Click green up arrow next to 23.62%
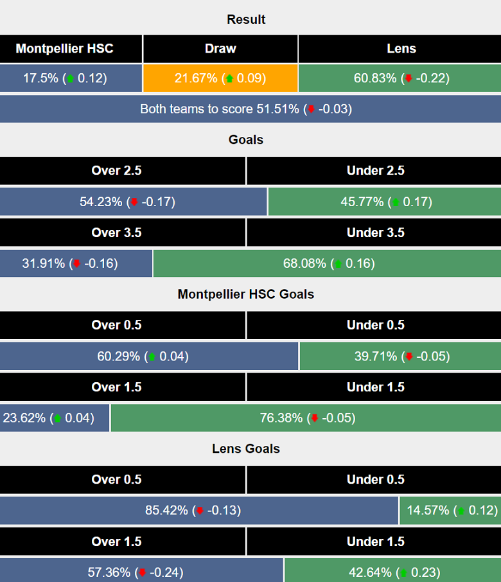The height and width of the screenshot is (582, 501). pos(57,419)
